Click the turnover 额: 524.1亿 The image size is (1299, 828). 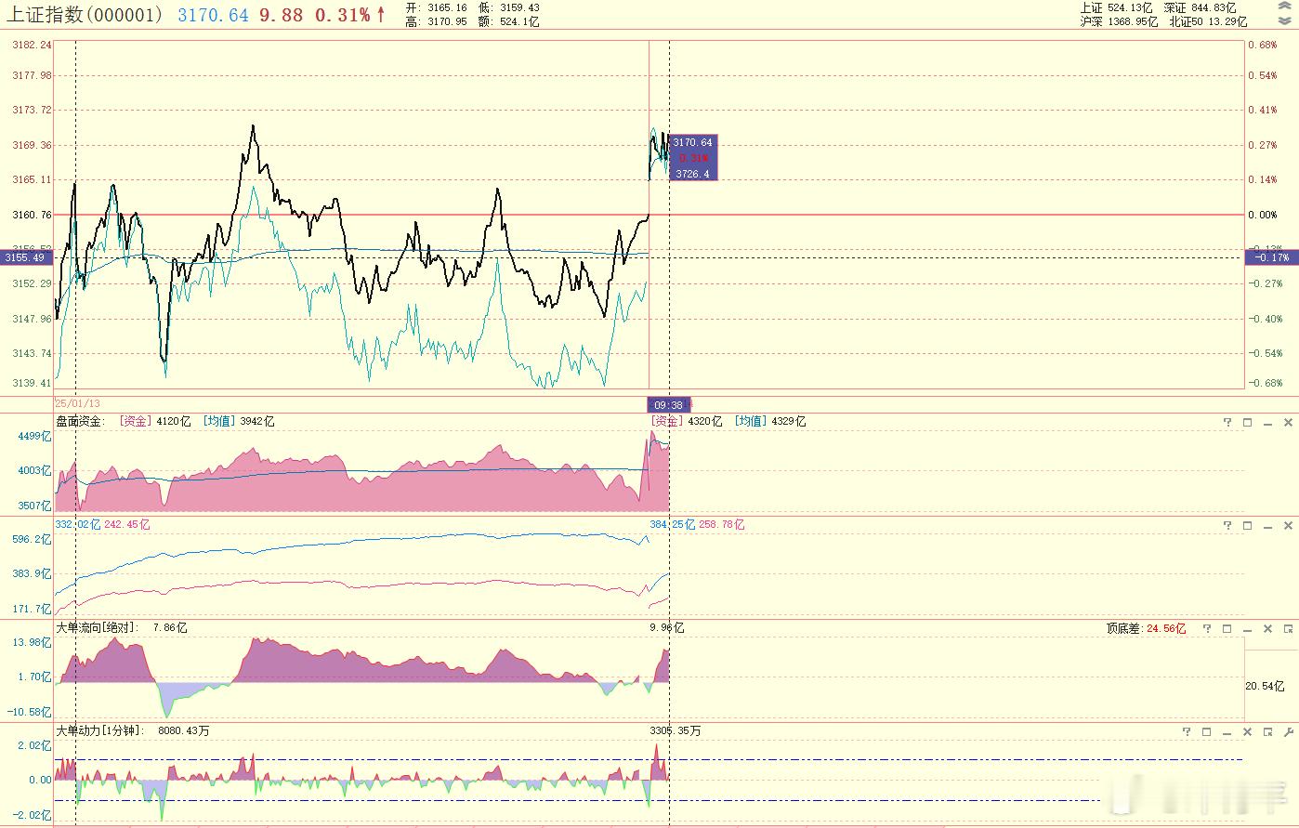[508, 21]
